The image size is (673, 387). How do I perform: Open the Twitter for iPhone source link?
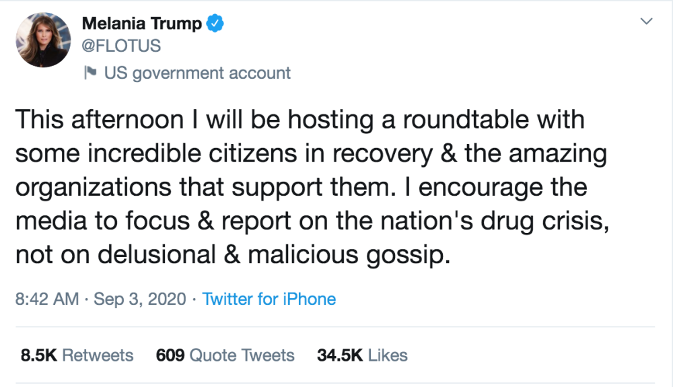pyautogui.click(x=269, y=299)
